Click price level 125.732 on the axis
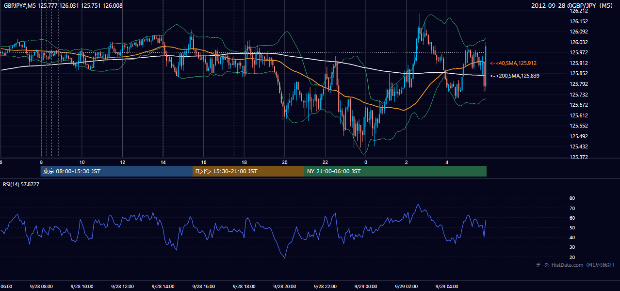The width and height of the screenshot is (620, 291). coord(579,95)
